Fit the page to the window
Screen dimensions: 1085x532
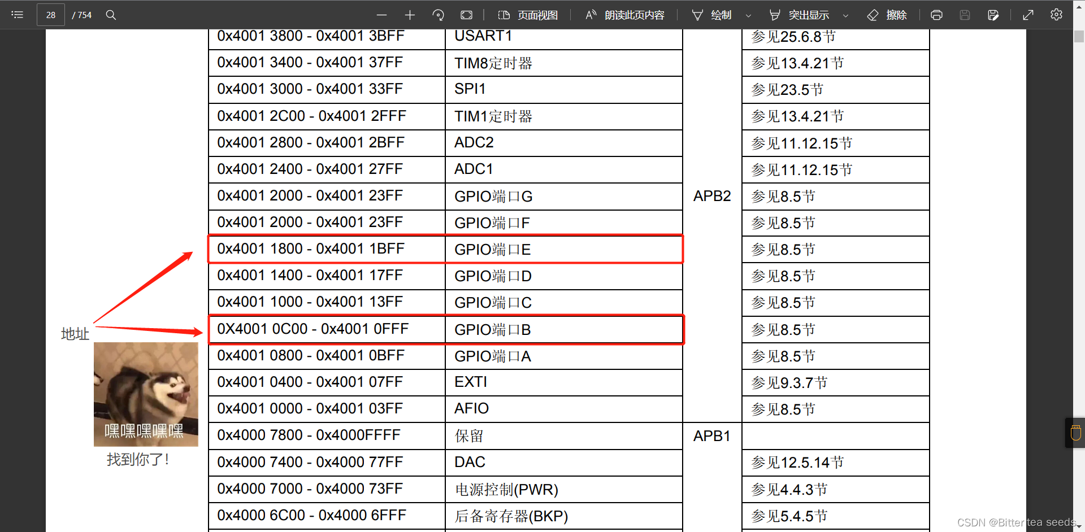point(466,15)
